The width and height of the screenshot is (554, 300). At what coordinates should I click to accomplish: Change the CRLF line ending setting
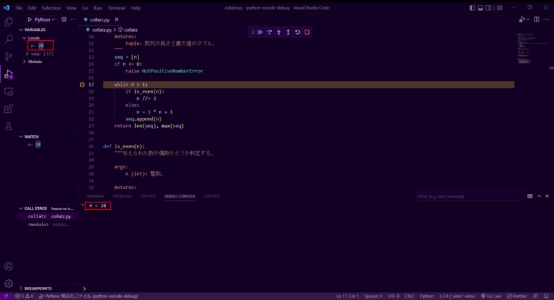[x=409, y=296]
